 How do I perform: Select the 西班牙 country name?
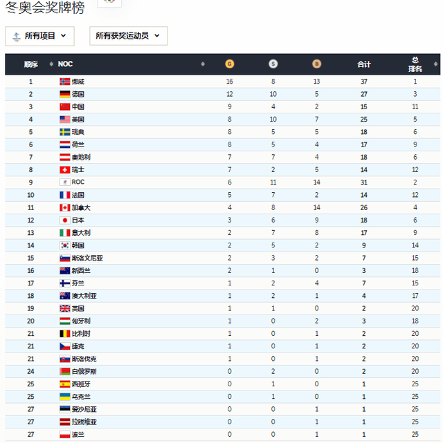tap(81, 384)
